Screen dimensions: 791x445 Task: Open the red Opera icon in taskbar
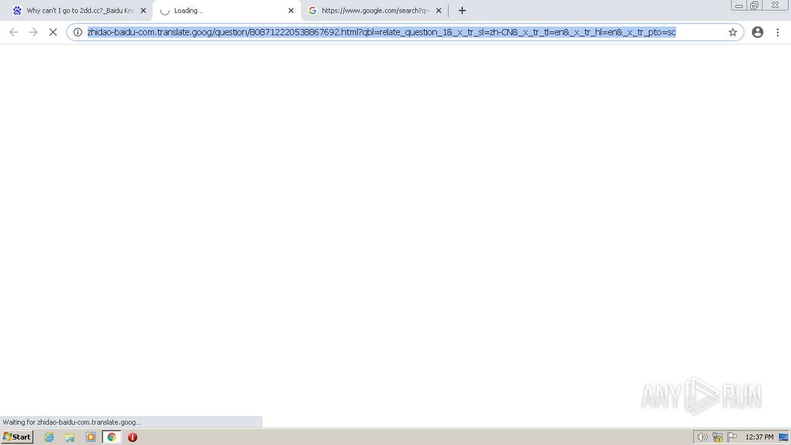coord(132,437)
